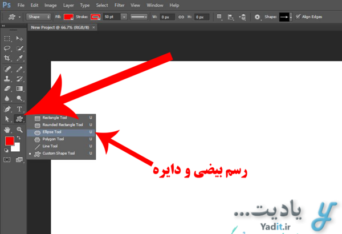
Task: Select the Lasso tool
Action: pos(7,49)
